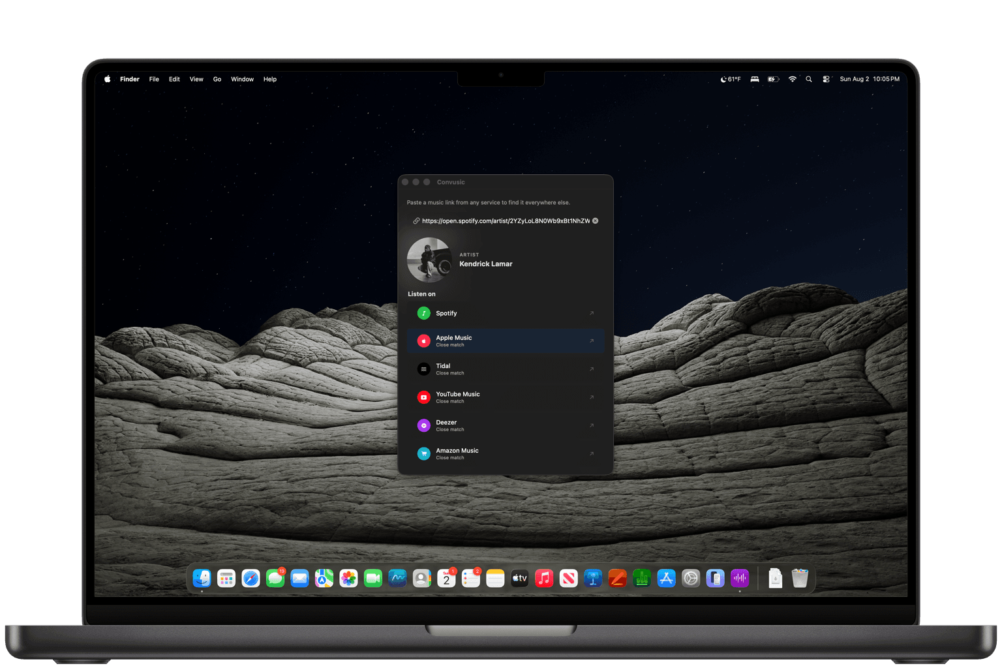The image size is (1002, 668).
Task: Launch FaceTime from the Dock
Action: tap(373, 578)
